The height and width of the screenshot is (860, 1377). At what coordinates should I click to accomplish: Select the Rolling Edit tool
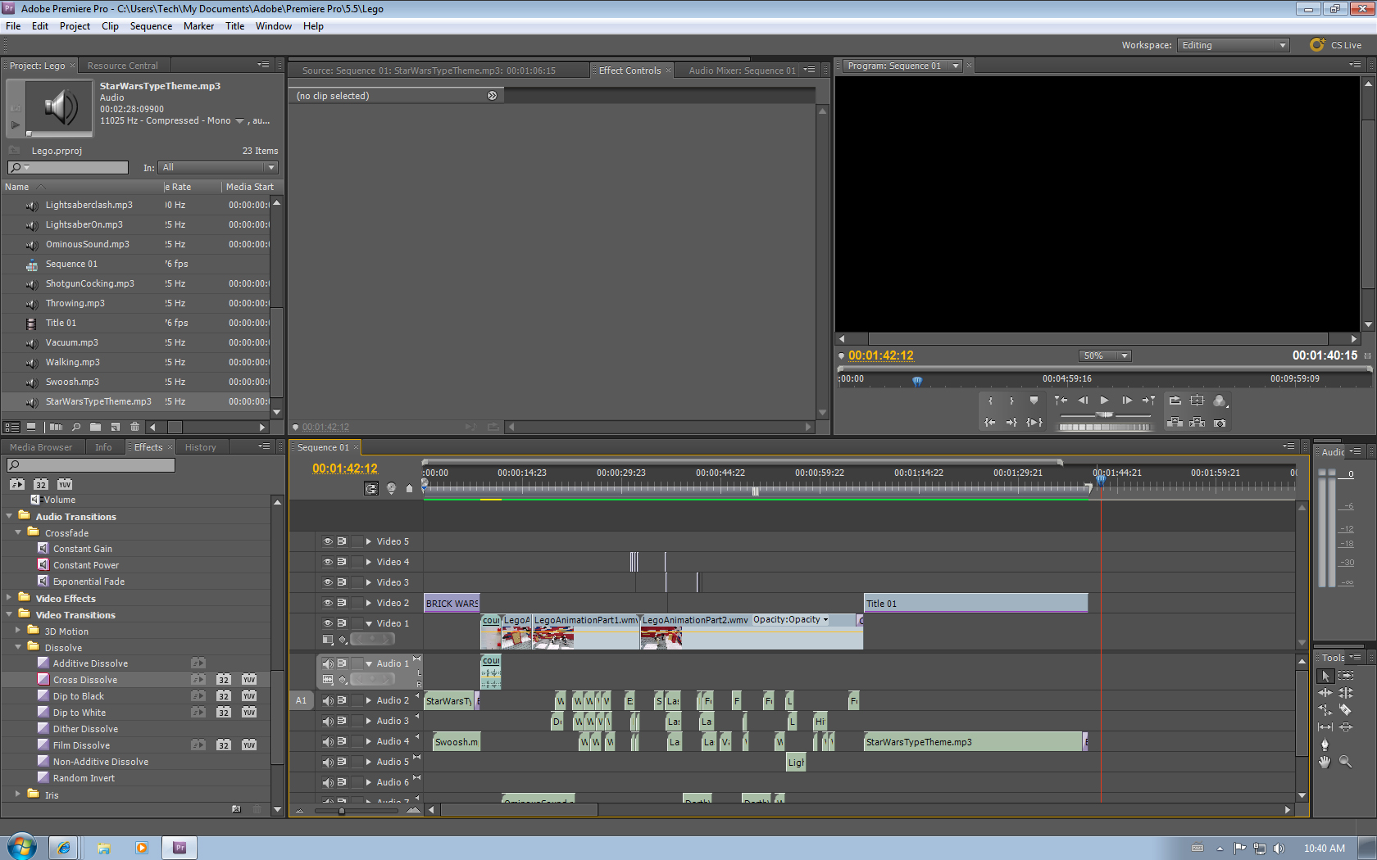point(1346,693)
